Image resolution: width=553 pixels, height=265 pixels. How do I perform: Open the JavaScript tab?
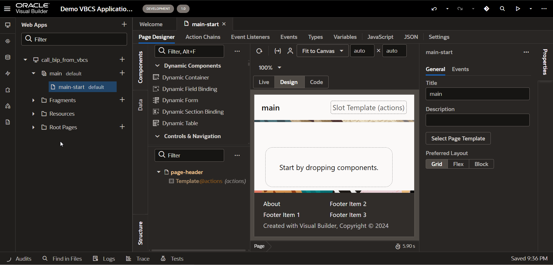(380, 37)
